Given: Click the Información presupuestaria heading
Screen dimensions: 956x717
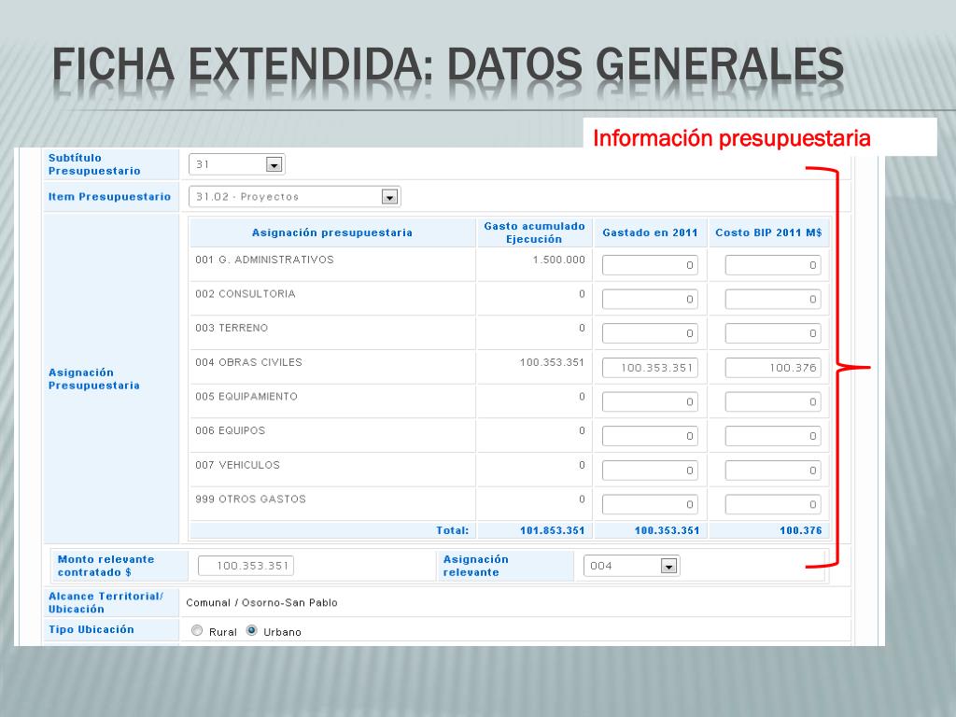Looking at the screenshot, I should pyautogui.click(x=732, y=138).
